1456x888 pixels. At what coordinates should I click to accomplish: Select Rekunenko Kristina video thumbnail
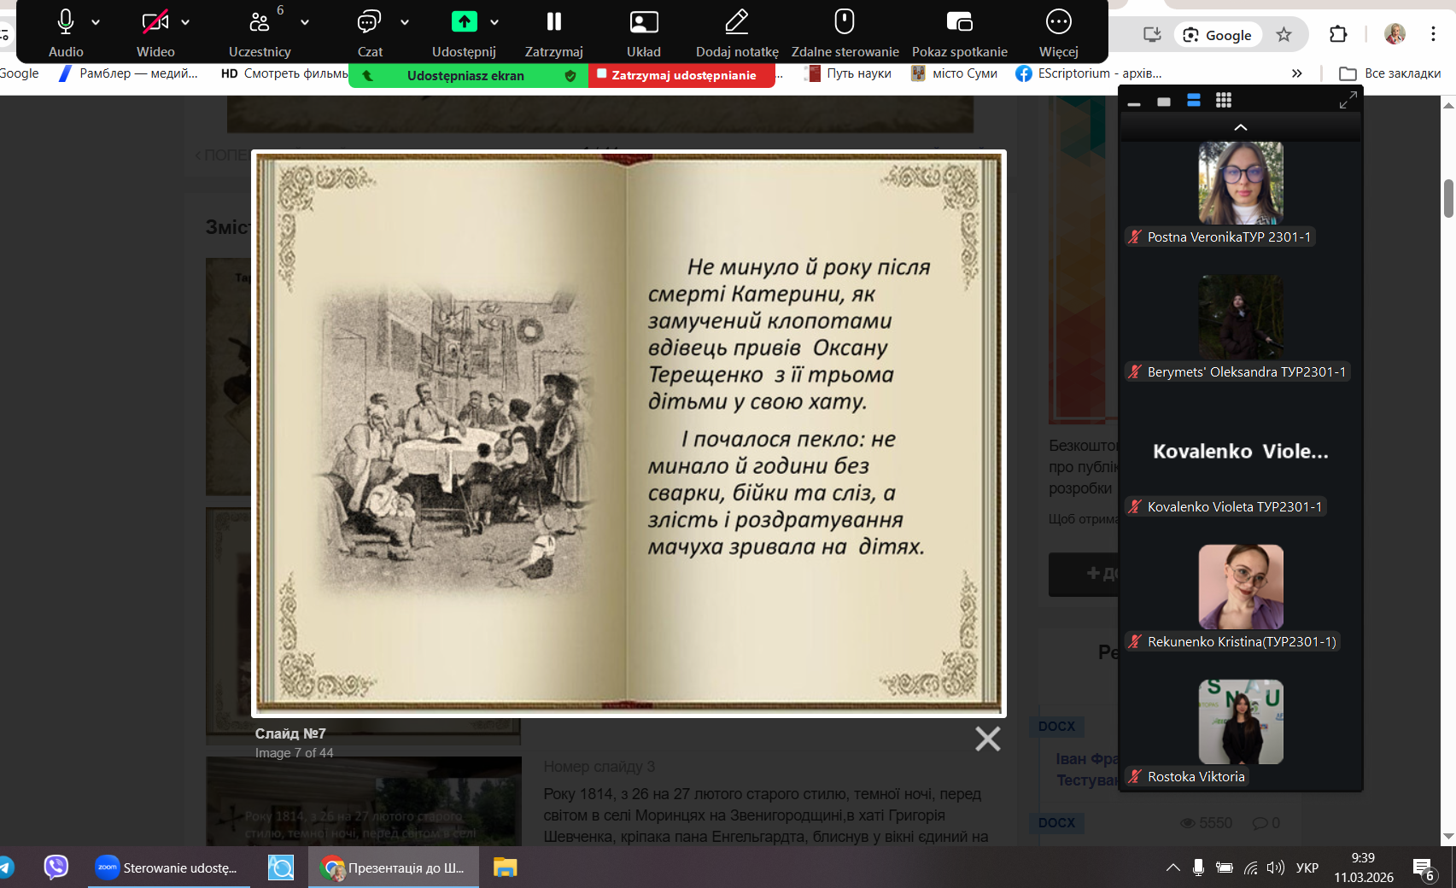click(1240, 587)
